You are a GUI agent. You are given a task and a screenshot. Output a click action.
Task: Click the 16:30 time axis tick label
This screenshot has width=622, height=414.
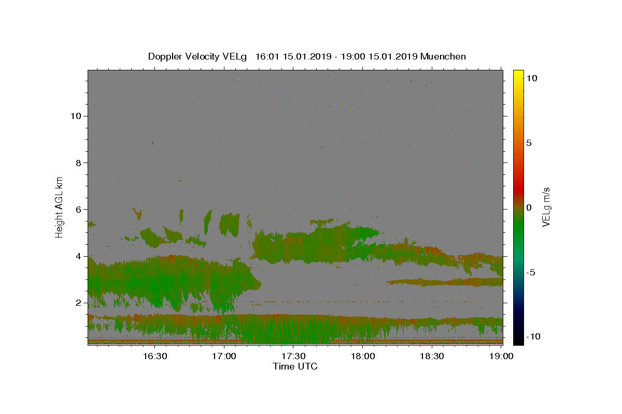(x=154, y=356)
